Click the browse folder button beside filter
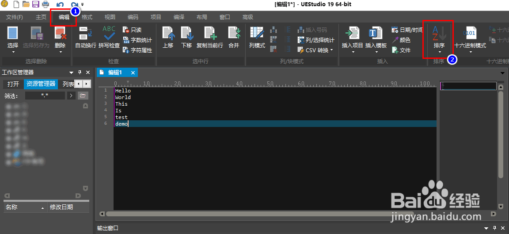 pyautogui.click(x=83, y=96)
